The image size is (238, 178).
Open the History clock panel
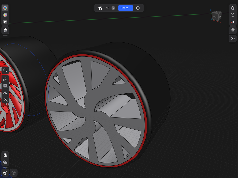click(233, 38)
